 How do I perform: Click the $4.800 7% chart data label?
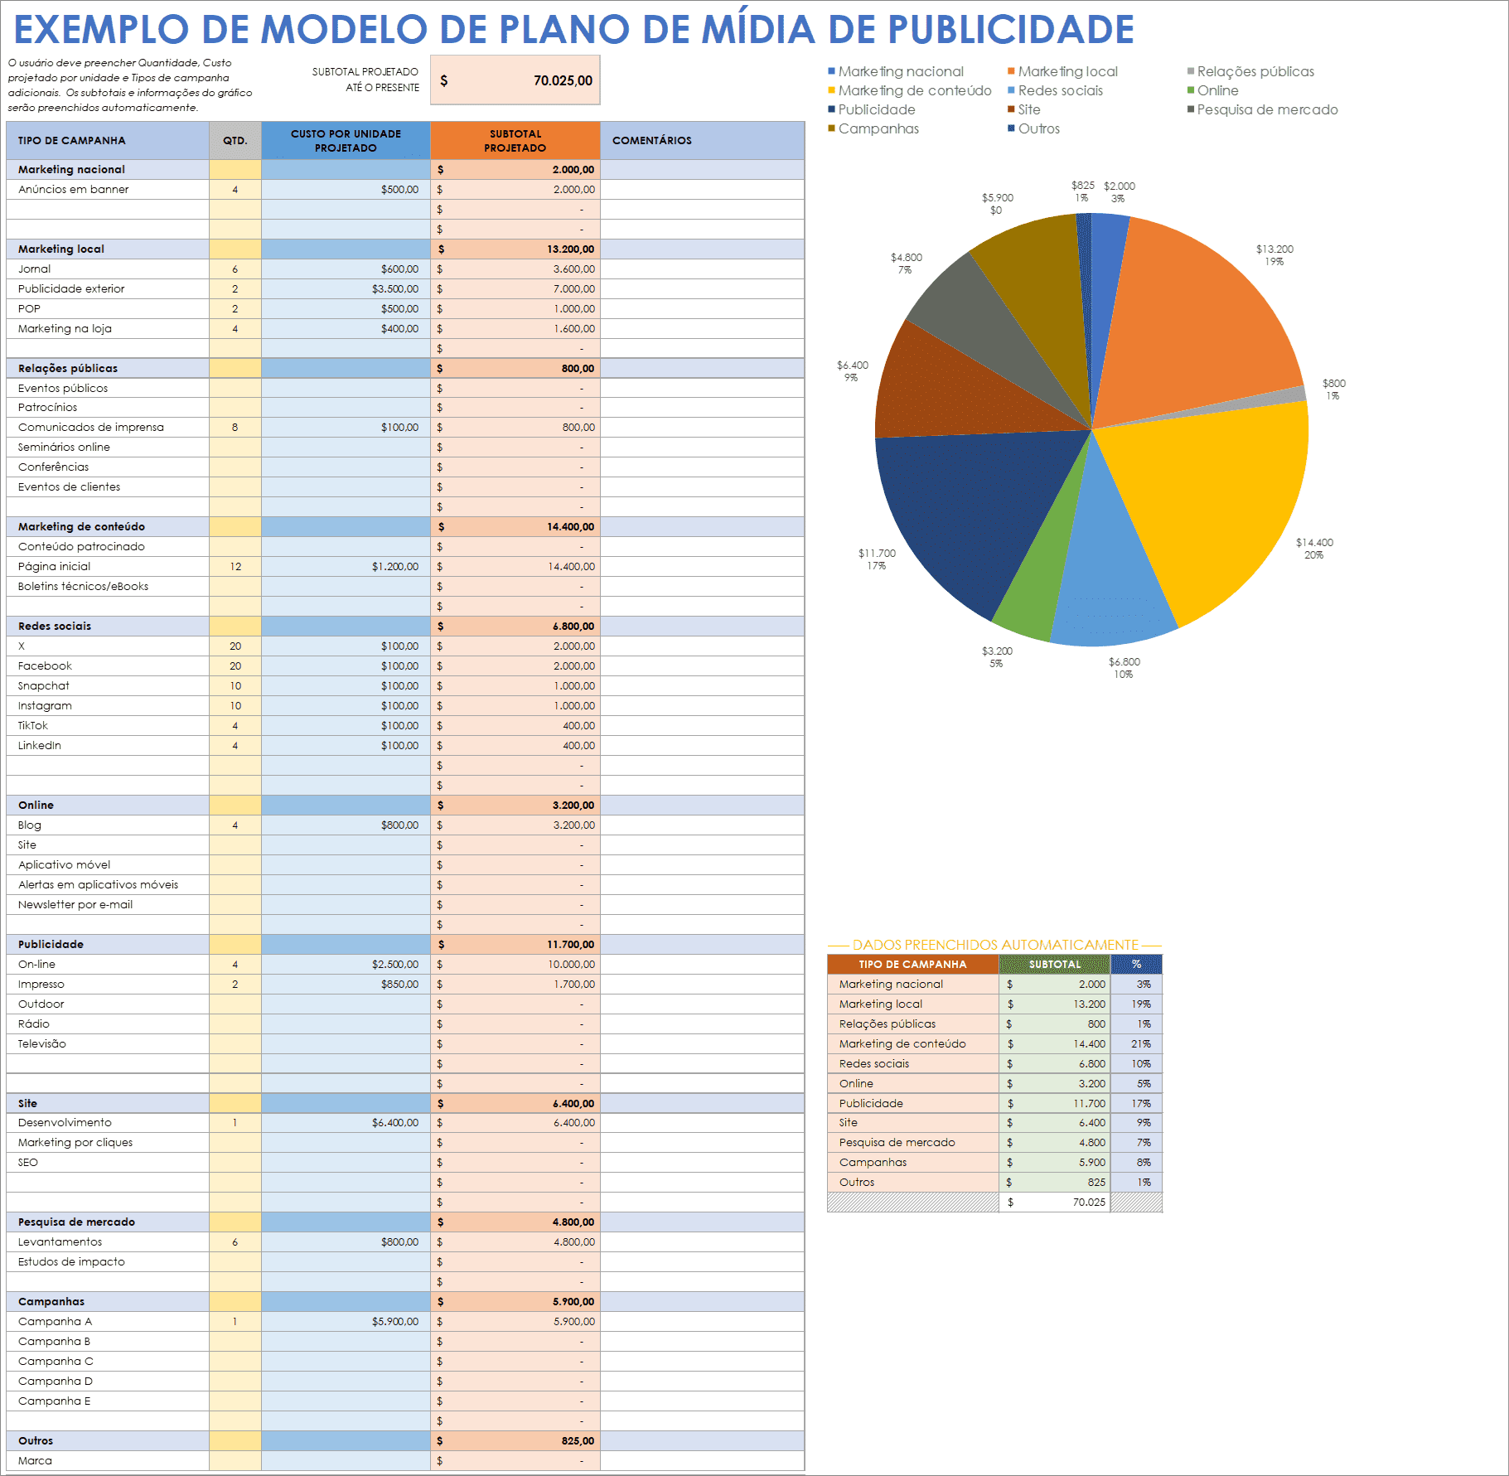click(907, 264)
